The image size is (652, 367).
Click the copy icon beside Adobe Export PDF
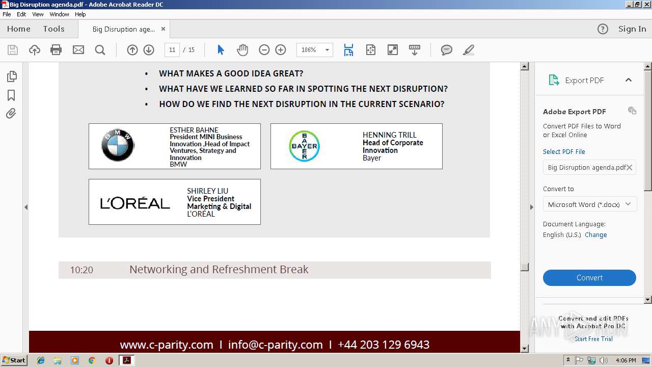click(x=632, y=111)
